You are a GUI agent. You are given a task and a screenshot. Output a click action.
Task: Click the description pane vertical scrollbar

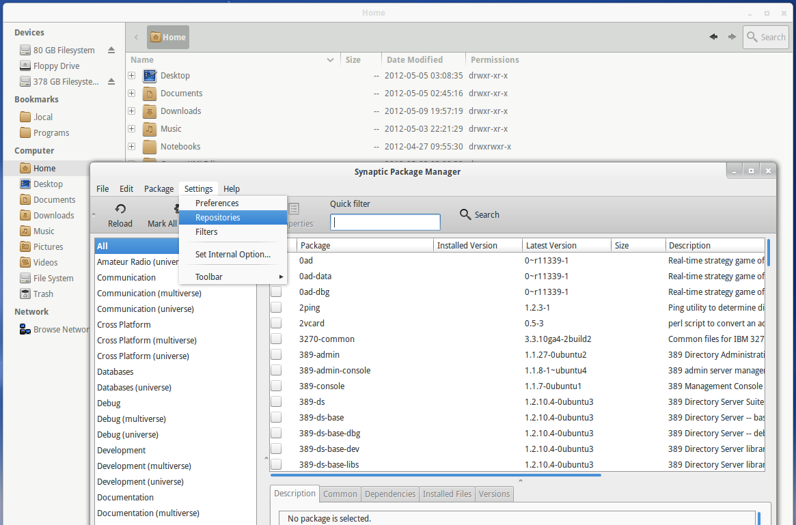759,518
